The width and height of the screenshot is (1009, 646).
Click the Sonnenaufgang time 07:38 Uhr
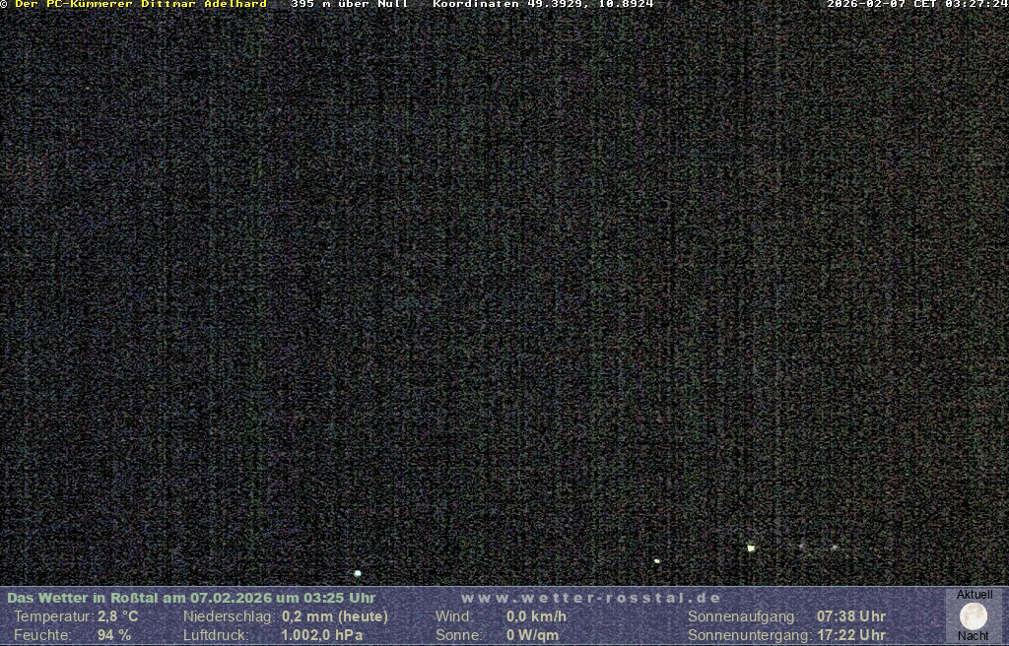pos(850,616)
